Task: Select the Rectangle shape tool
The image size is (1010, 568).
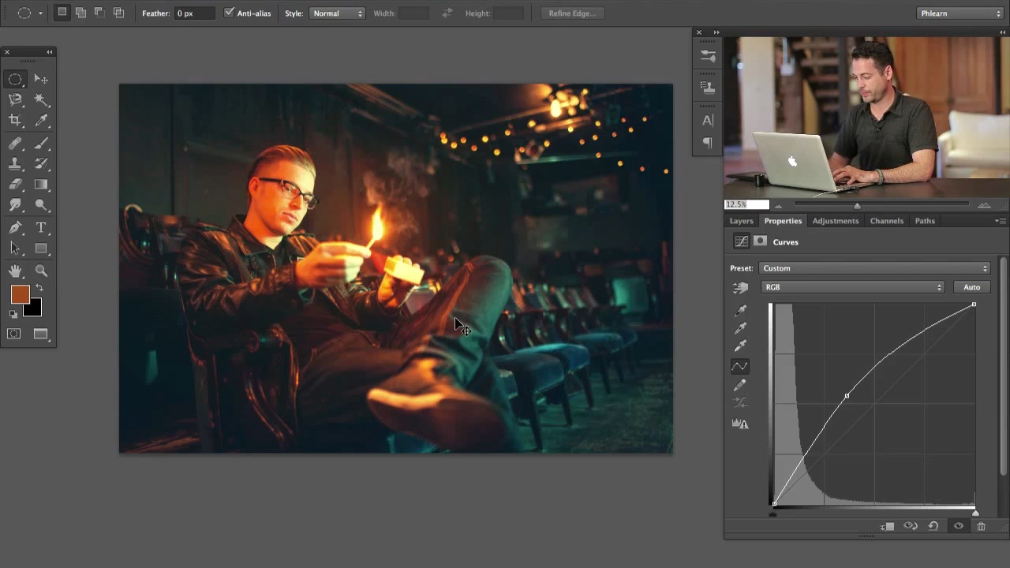Action: (x=42, y=248)
